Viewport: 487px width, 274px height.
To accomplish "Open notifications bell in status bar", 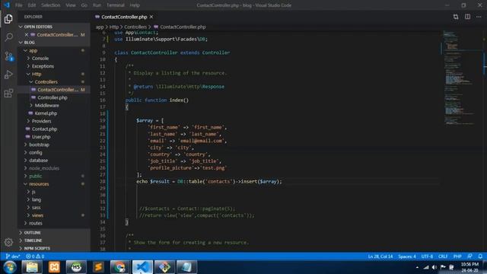I will coord(480,256).
